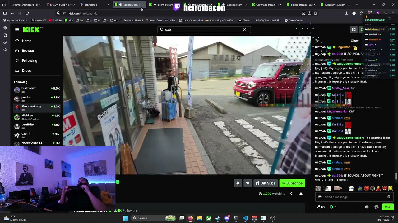The height and width of the screenshot is (223, 398).
Task: Open the emoji picker in chat input
Action: pos(389,197)
